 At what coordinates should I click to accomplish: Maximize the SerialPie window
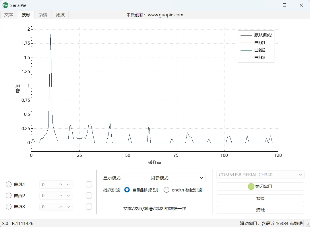coord(284,5)
